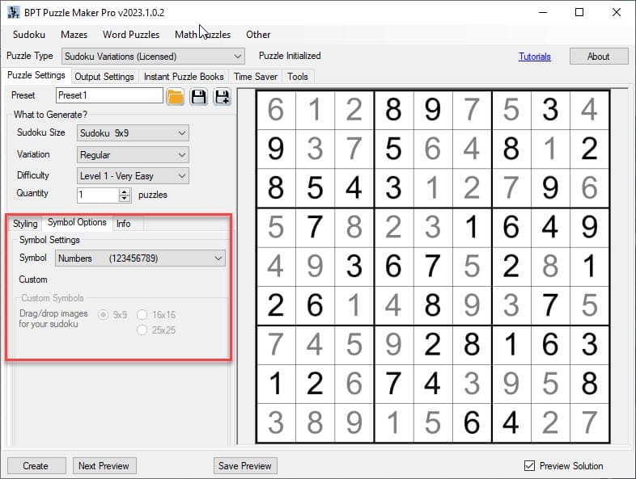Image resolution: width=636 pixels, height=479 pixels.
Task: Open the Mazes menu
Action: pyautogui.click(x=74, y=35)
